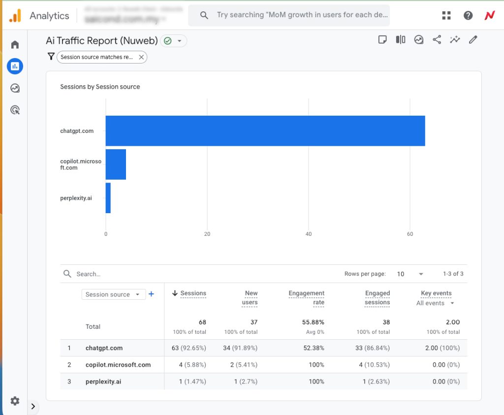Click the pencil Customize report icon
The height and width of the screenshot is (415, 504).
click(473, 40)
